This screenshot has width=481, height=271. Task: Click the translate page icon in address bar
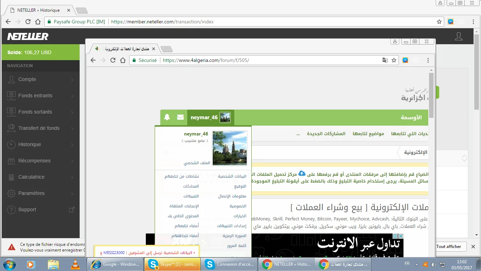(x=385, y=60)
